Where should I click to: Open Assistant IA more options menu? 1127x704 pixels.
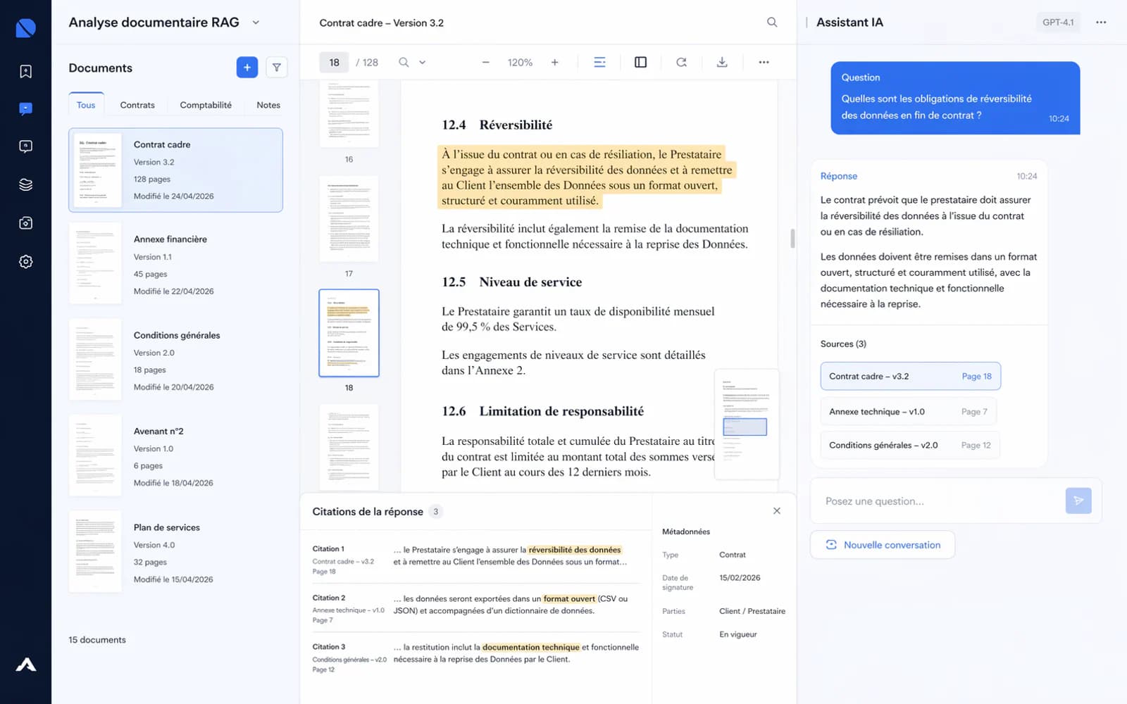tap(1101, 23)
